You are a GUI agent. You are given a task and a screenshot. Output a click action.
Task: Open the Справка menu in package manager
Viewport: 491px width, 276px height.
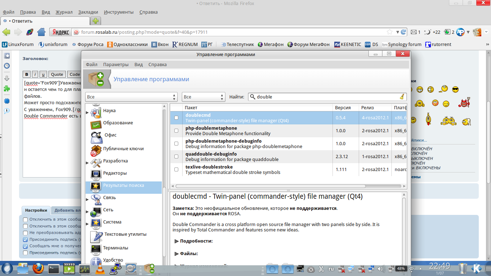coord(157,64)
